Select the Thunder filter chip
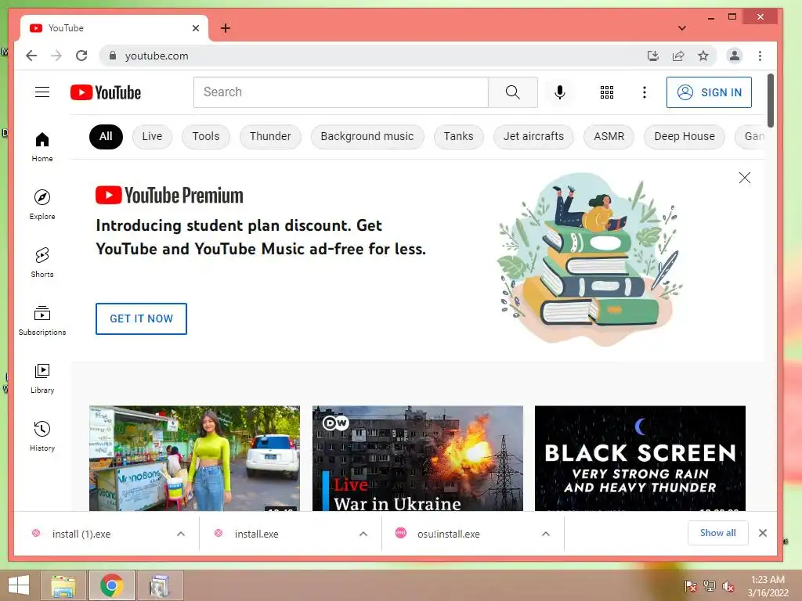The width and height of the screenshot is (802, 601). (270, 136)
